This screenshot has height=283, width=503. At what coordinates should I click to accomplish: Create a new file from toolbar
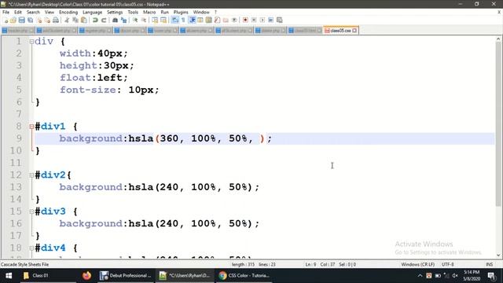tap(6, 20)
